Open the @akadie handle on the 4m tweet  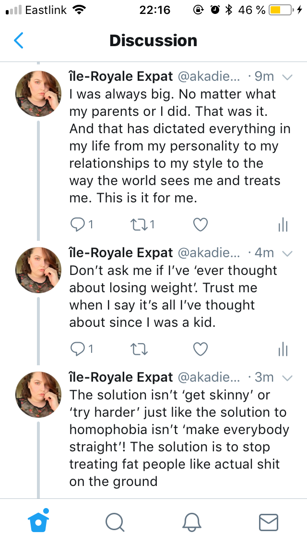[x=208, y=253]
